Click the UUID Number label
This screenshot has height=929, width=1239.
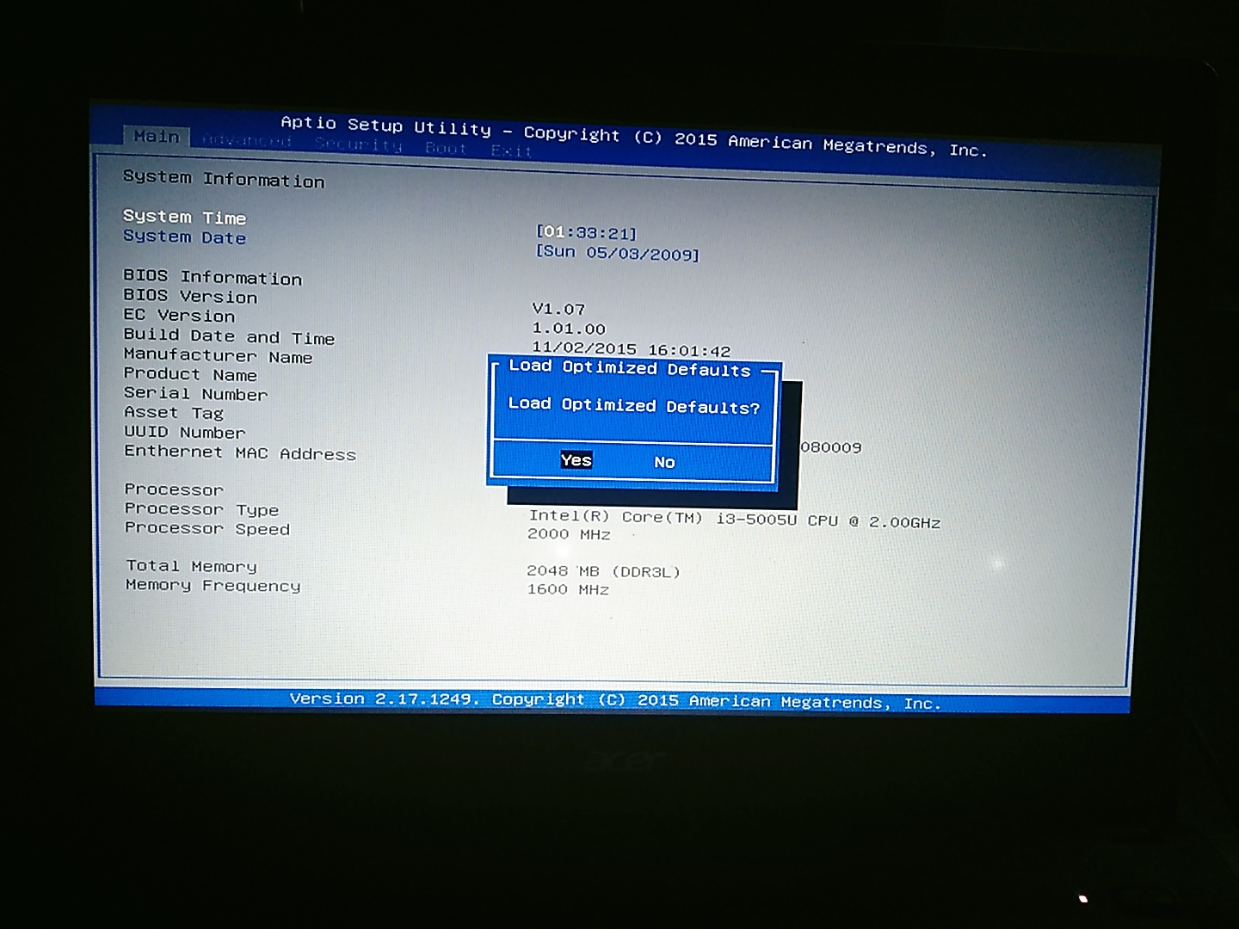tap(185, 432)
